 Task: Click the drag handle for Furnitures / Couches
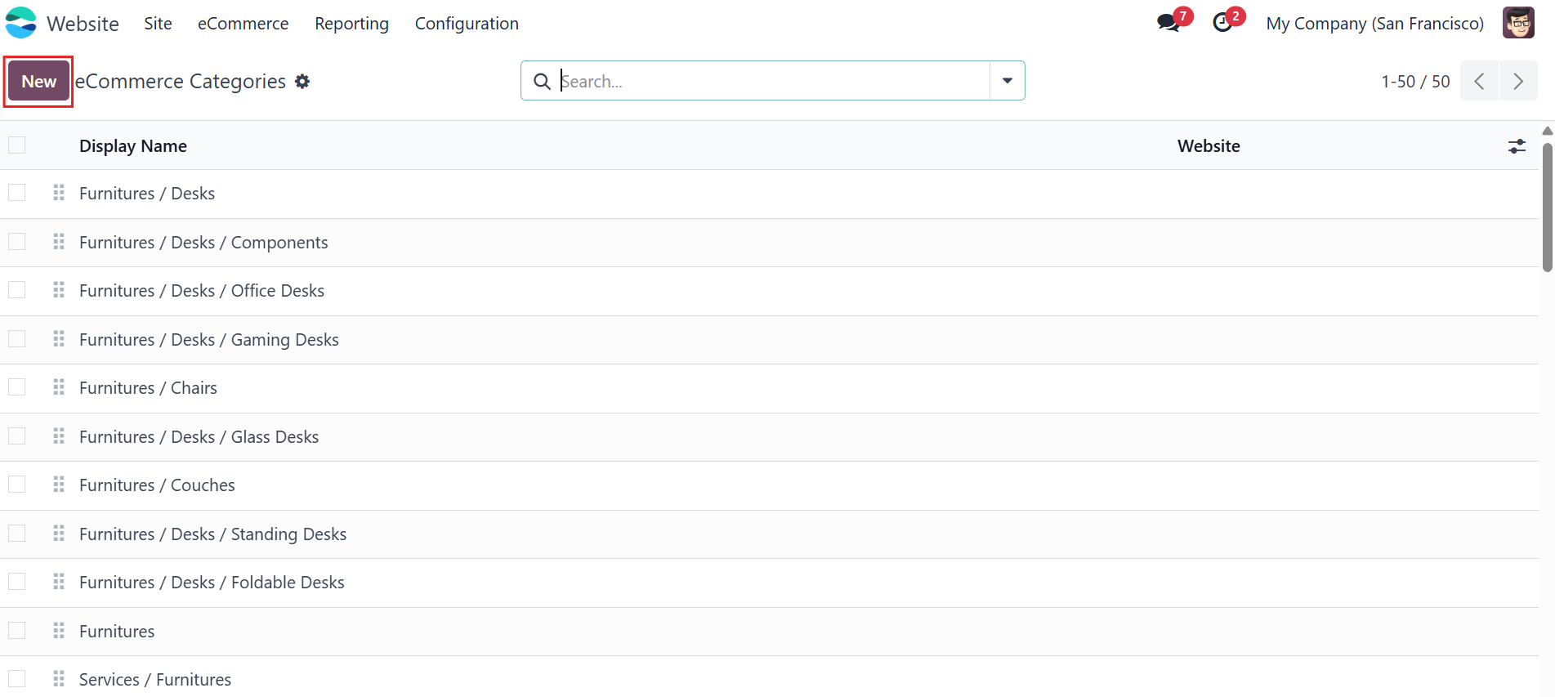59,485
